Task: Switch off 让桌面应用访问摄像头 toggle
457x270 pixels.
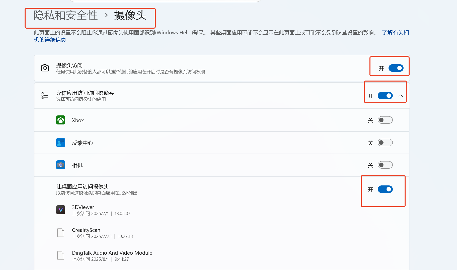Action: (x=385, y=189)
